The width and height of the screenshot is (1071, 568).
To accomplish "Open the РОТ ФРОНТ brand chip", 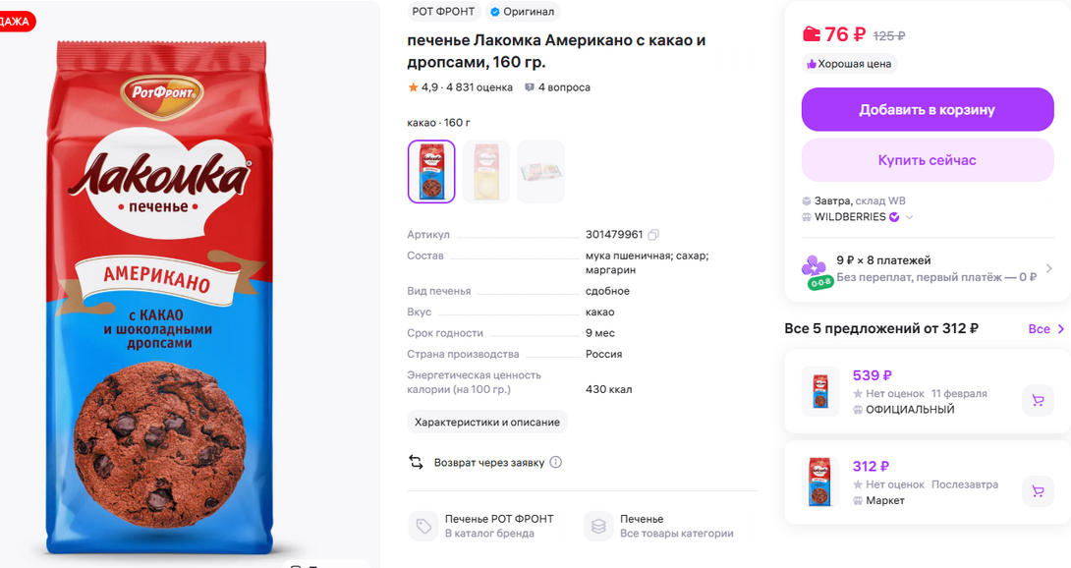I will [443, 12].
